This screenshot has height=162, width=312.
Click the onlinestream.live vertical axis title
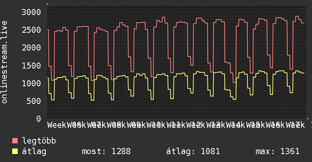(5, 62)
